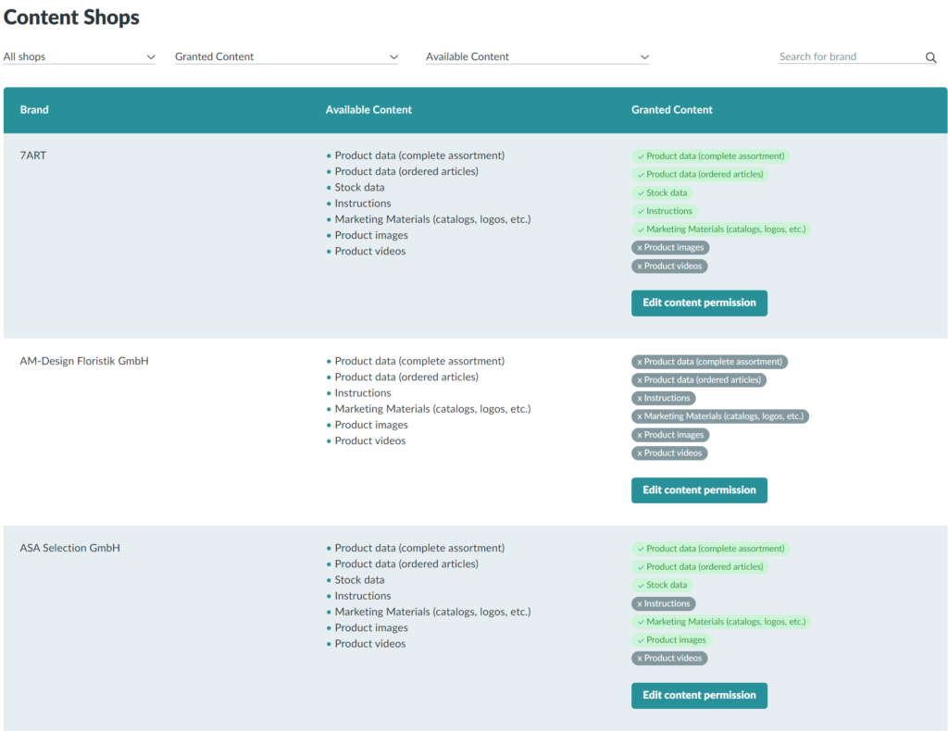The width and height of the screenshot is (948, 731).
Task: Open the "Granted Content" filter dropdown
Action: coord(286,56)
